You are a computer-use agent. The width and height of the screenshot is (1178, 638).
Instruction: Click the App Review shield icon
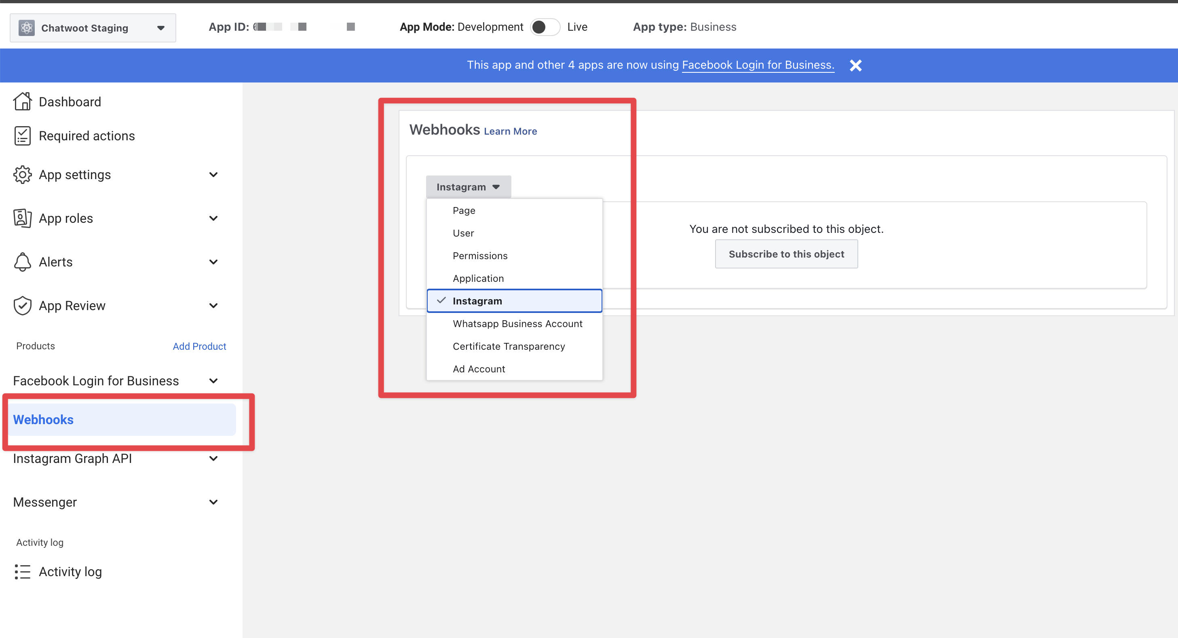point(22,306)
